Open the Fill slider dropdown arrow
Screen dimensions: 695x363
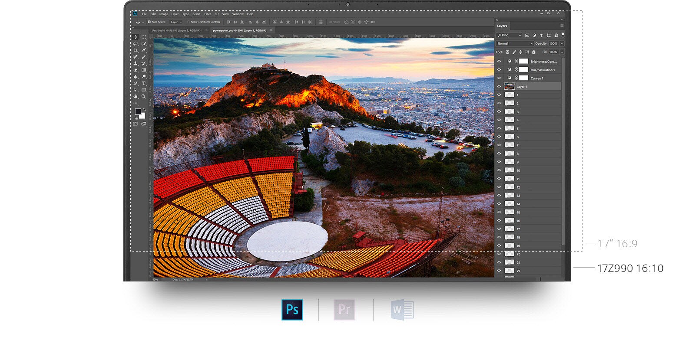click(562, 52)
